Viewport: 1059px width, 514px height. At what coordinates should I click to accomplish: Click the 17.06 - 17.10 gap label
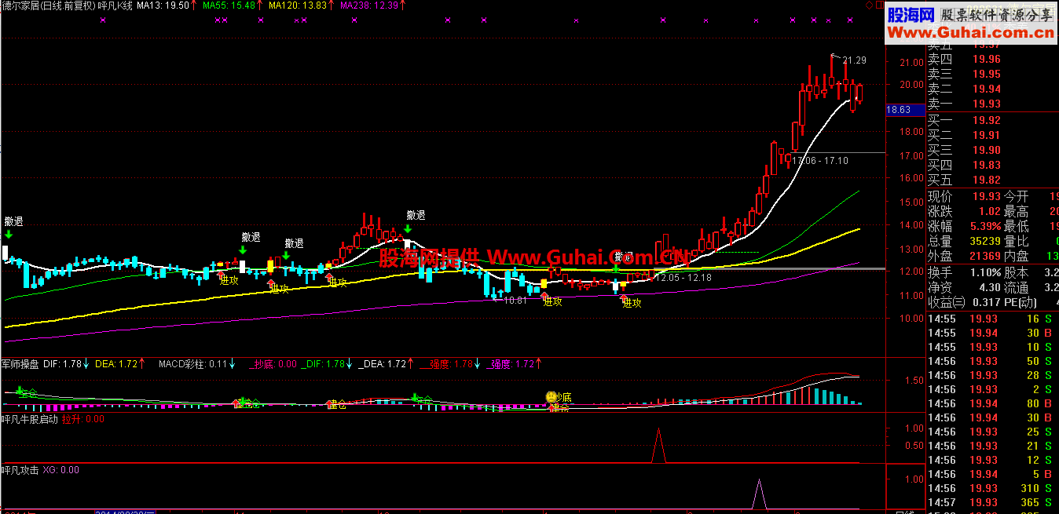point(821,161)
